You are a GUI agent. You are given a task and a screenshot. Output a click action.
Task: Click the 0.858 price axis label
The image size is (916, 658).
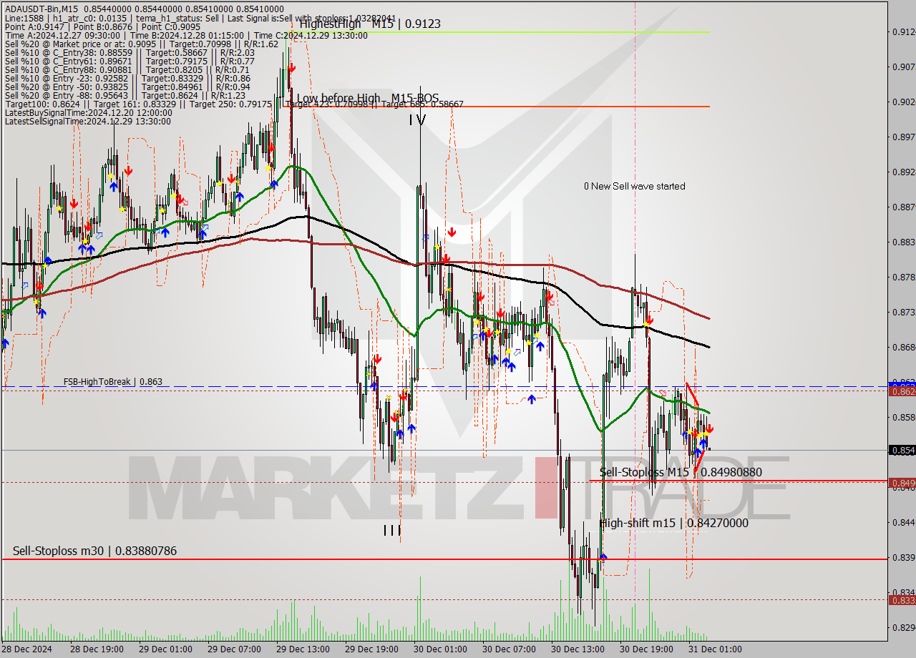click(902, 417)
